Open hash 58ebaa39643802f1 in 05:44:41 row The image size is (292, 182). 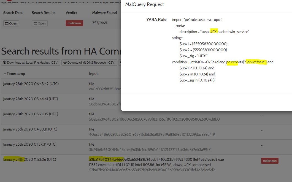[x=105, y=104]
